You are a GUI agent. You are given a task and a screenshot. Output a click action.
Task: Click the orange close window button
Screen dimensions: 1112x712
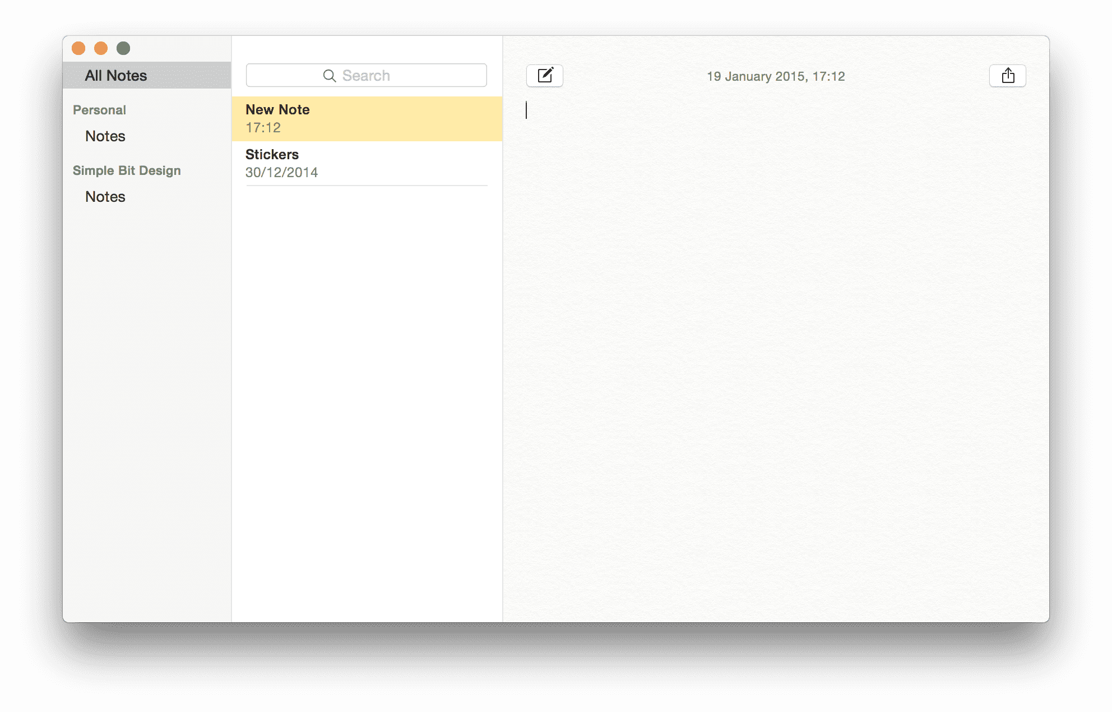pos(78,48)
